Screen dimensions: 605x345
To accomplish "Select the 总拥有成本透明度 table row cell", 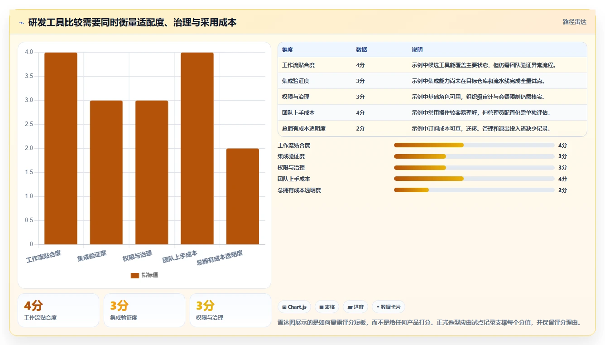I will click(x=304, y=129).
